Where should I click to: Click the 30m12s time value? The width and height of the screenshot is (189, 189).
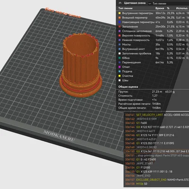(160, 13)
